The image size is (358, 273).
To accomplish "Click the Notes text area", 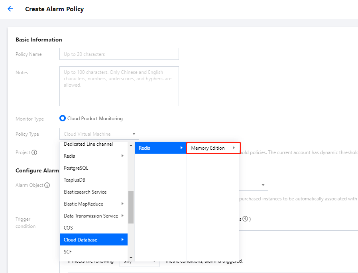I will pyautogui.click(x=119, y=86).
